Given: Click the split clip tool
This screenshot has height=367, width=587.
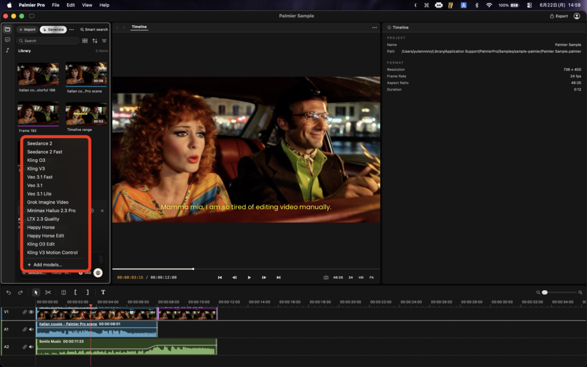Looking at the screenshot, I should point(64,292).
